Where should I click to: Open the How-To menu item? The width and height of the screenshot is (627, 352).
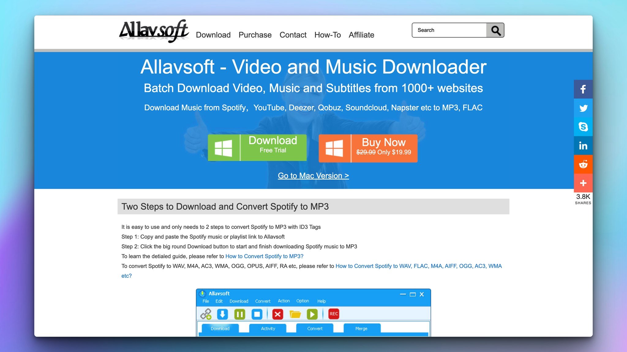click(x=328, y=35)
